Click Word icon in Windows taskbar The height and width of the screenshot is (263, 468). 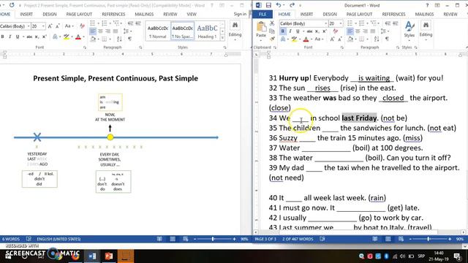(93, 256)
